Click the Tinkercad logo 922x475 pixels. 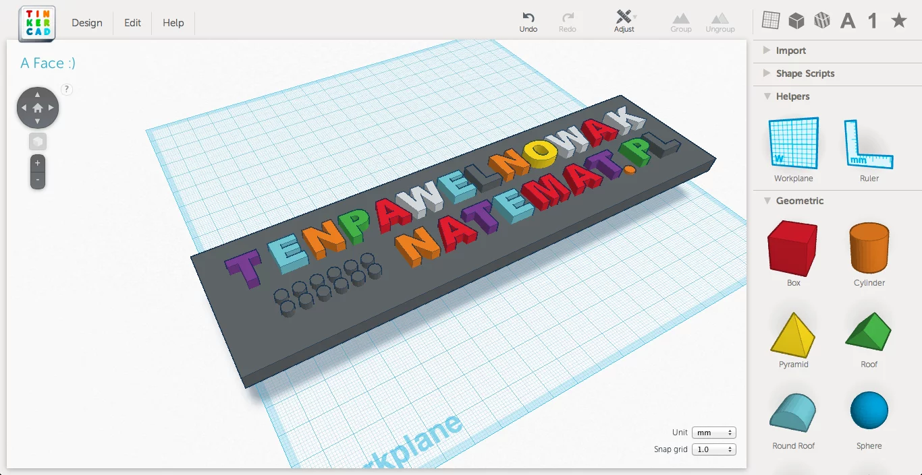(37, 23)
